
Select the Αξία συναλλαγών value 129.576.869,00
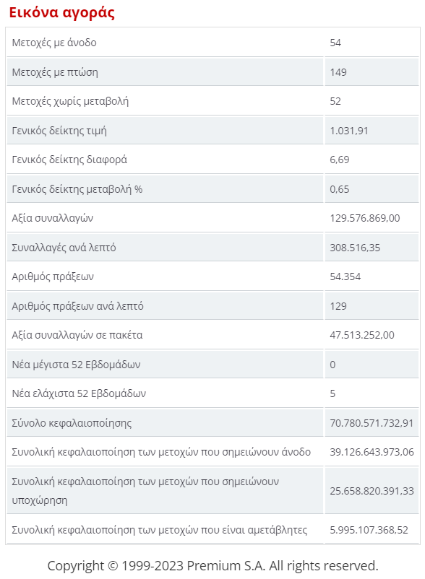point(365,218)
